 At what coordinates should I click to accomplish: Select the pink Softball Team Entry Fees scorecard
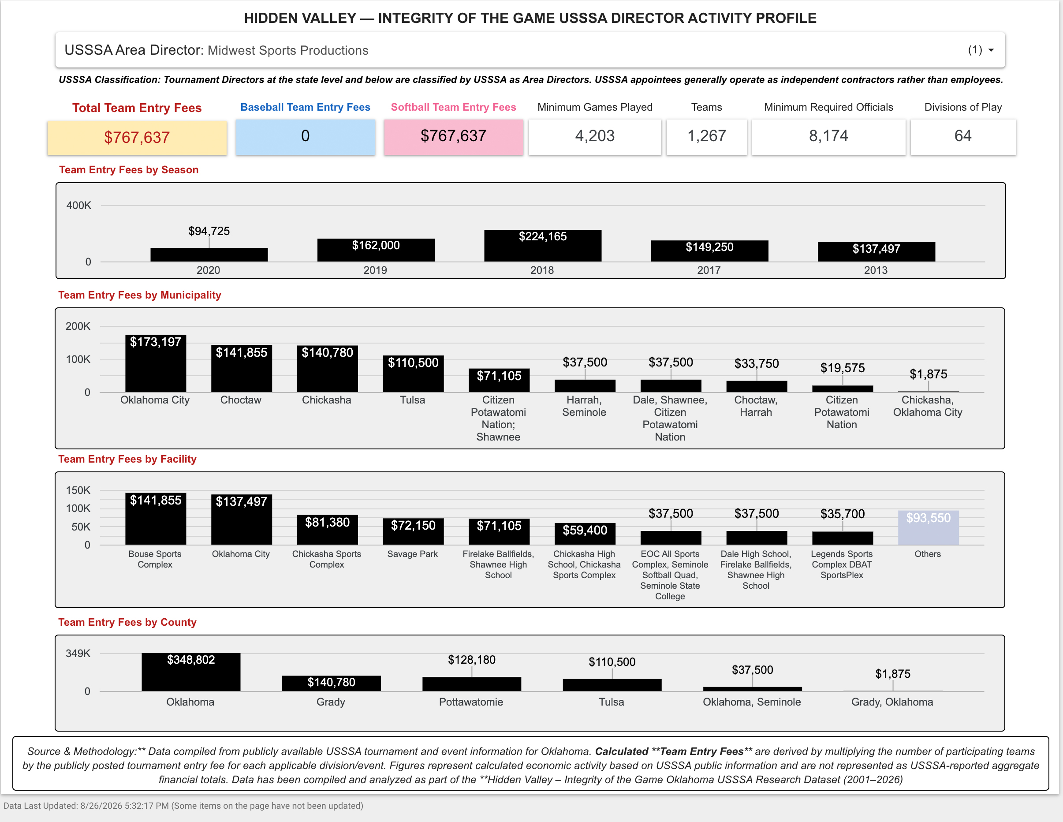[x=453, y=137]
